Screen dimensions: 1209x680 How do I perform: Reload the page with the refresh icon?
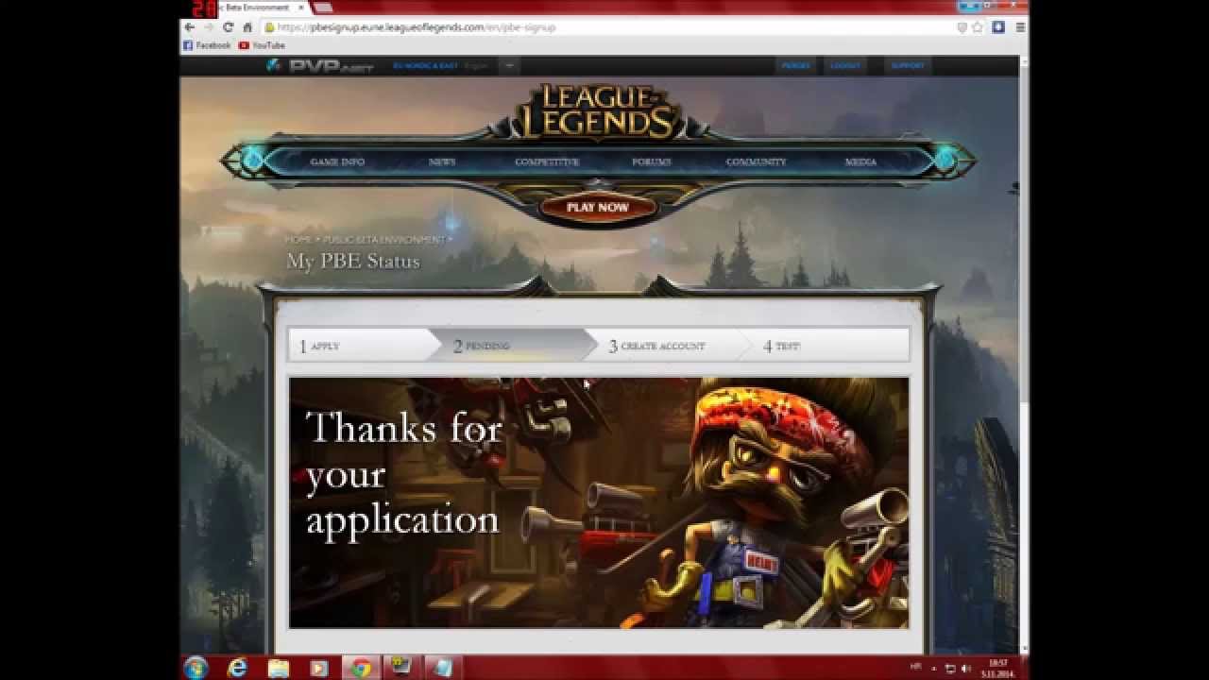pyautogui.click(x=228, y=27)
